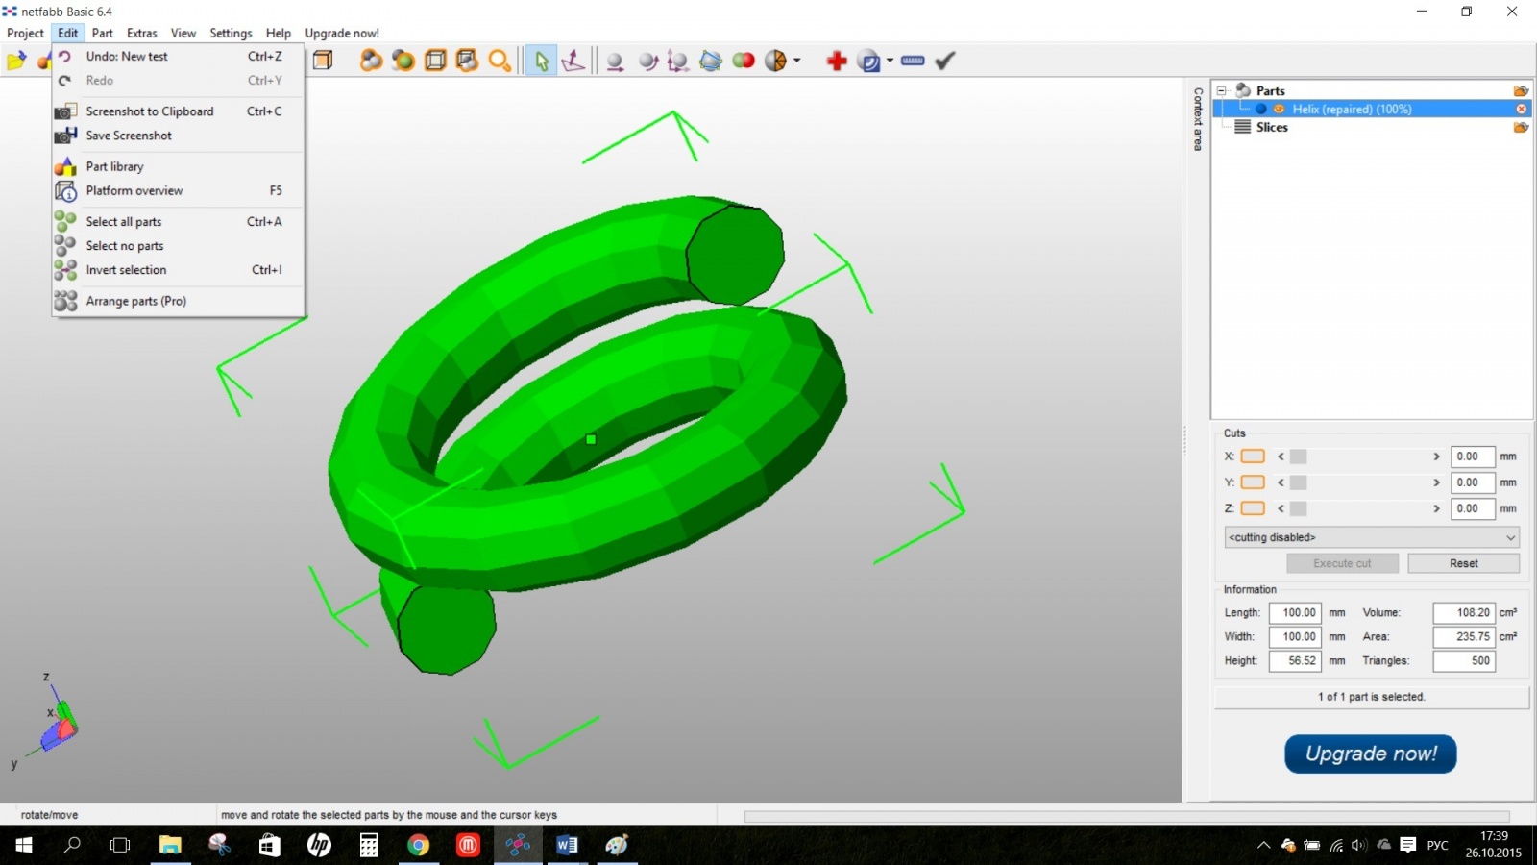The width and height of the screenshot is (1537, 865).
Task: Click the green checkmark apply icon
Action: coord(944,60)
